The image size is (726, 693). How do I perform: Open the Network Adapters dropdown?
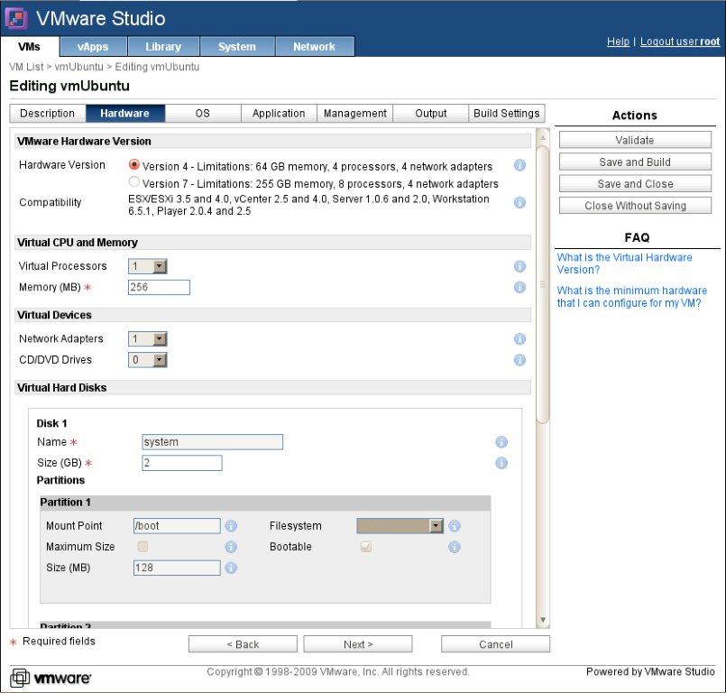pos(148,338)
